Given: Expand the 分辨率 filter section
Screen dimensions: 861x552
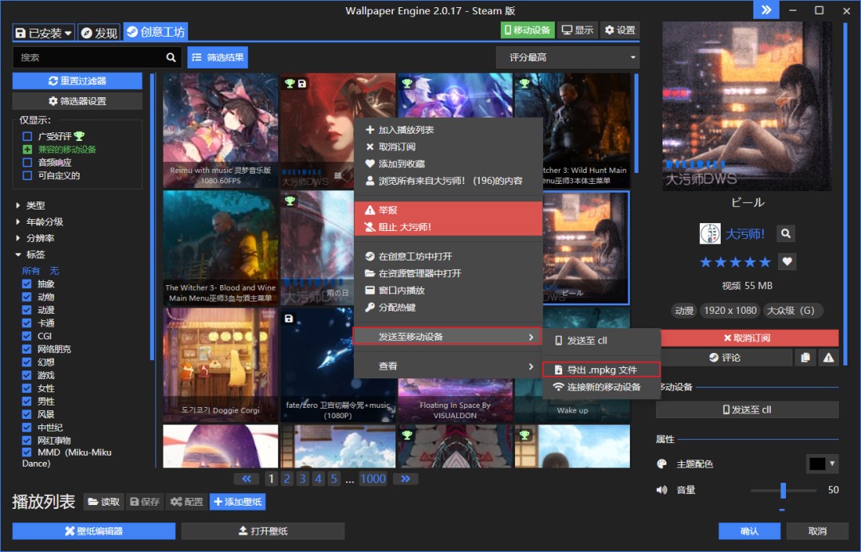Looking at the screenshot, I should (x=19, y=238).
